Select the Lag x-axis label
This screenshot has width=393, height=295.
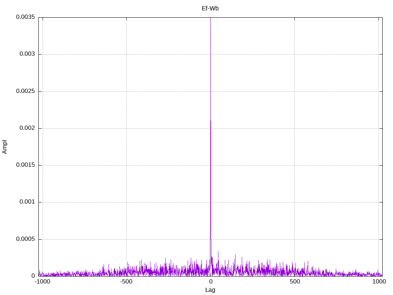pos(210,290)
